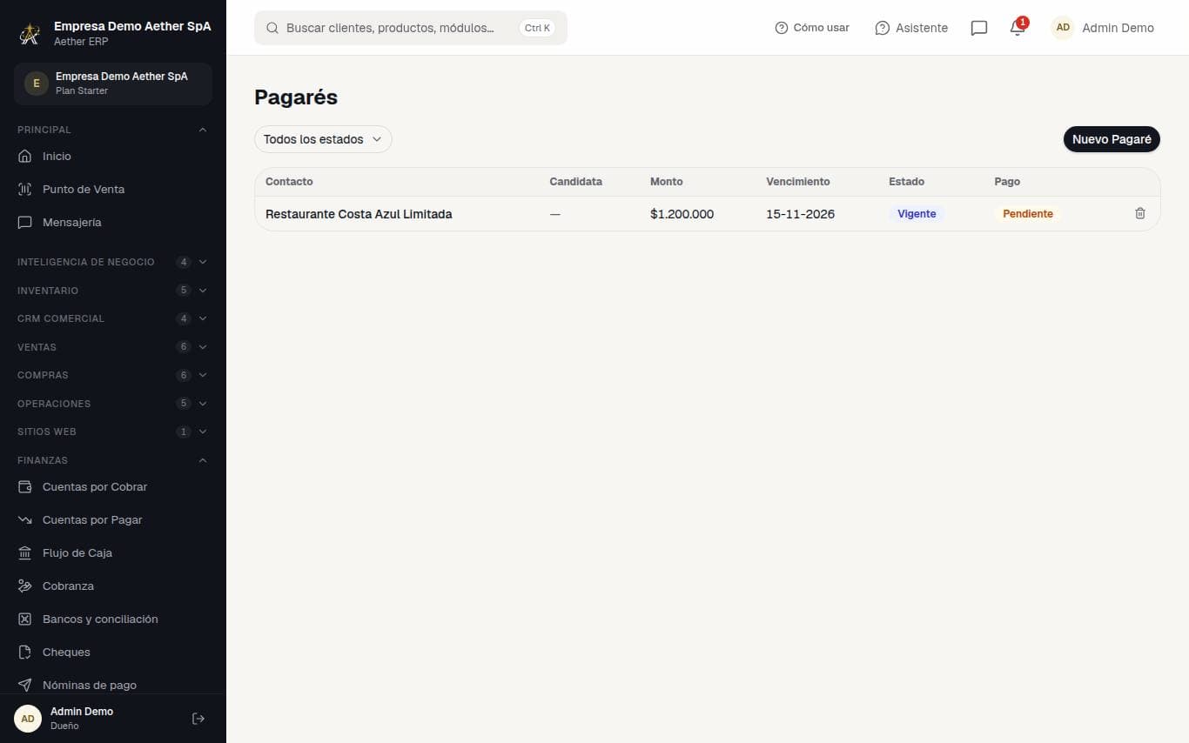Open the notifications bell
The height and width of the screenshot is (743, 1189).
[1018, 28]
